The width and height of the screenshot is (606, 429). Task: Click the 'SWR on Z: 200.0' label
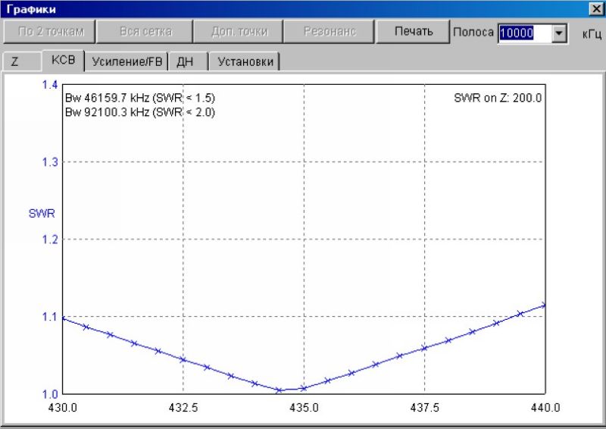[498, 98]
